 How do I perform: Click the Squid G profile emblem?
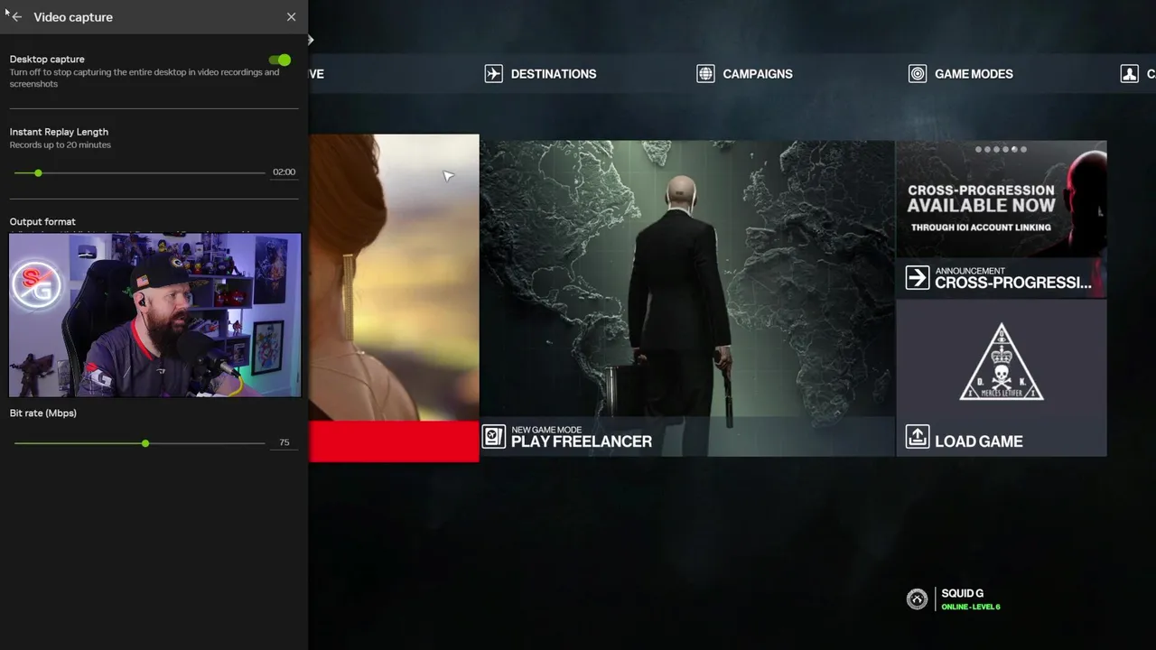(x=917, y=599)
